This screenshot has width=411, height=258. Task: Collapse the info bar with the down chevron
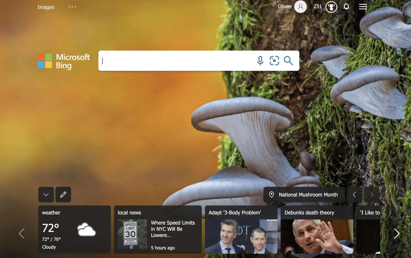46,195
